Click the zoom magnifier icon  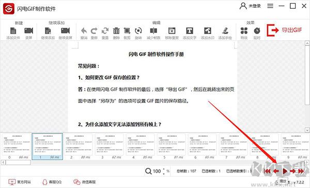(x=148, y=171)
